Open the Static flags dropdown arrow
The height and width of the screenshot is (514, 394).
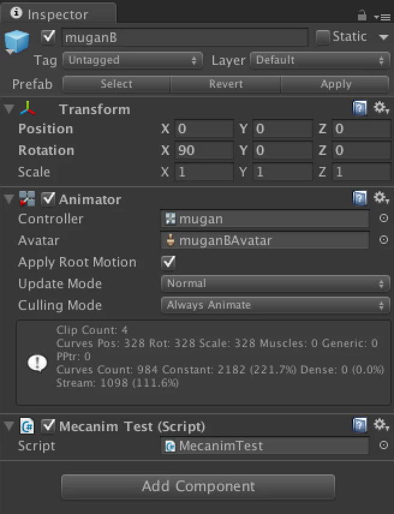pyautogui.click(x=384, y=37)
